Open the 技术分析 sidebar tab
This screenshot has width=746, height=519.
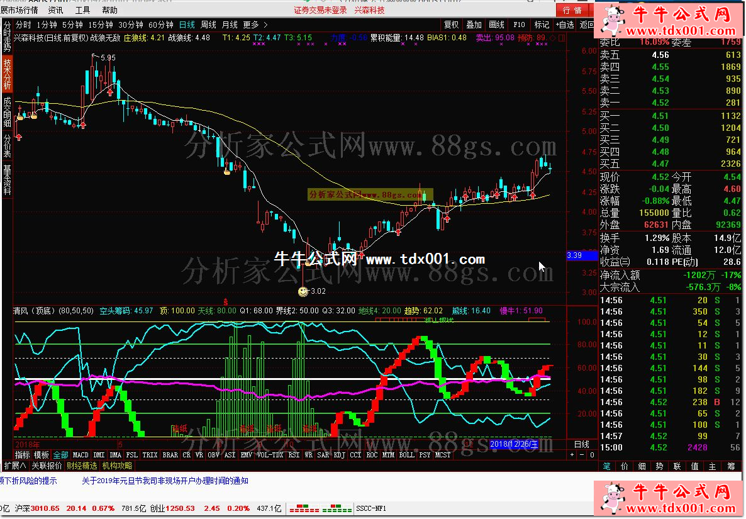point(7,74)
